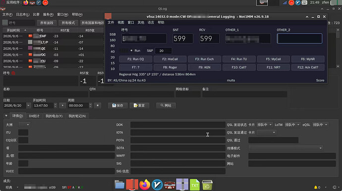This screenshot has height=191, width=342.
Task: Switch to the 我的电台 tab
Action: (x=54, y=116)
